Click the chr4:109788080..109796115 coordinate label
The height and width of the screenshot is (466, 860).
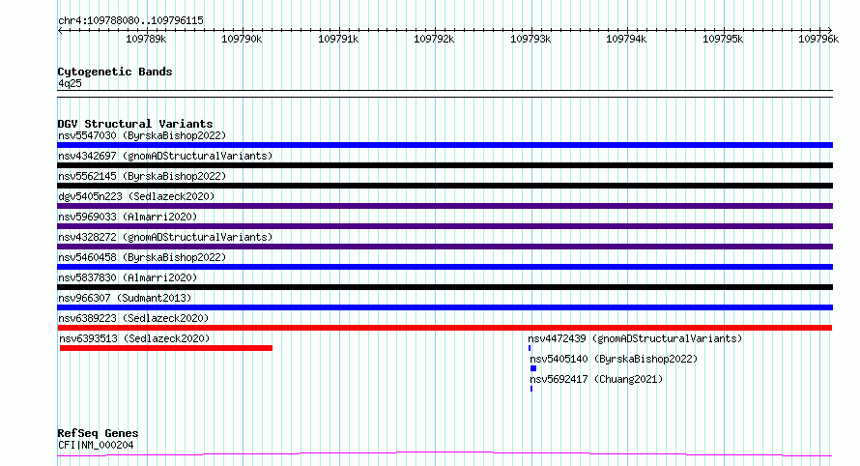(130, 20)
